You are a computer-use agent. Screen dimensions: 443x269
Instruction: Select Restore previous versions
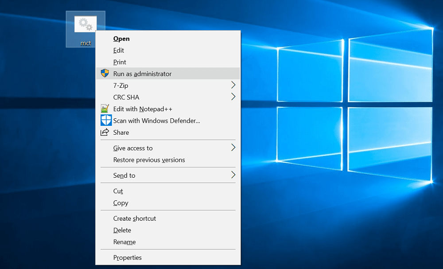click(168, 160)
